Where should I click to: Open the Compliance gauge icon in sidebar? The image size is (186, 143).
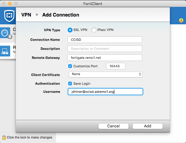[x=5, y=33]
